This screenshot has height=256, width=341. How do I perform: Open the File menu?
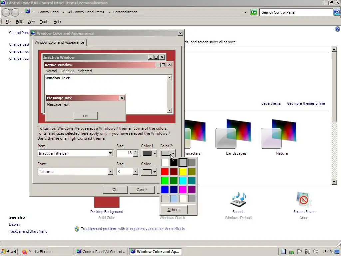8,22
